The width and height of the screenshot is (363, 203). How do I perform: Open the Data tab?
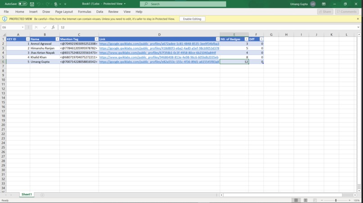tap(100, 12)
